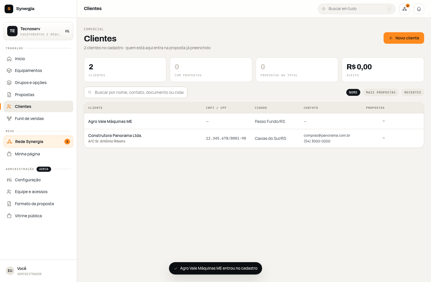The height and width of the screenshot is (282, 431).
Task: Open the Tecnoserv workspace settings sliders icon
Action: coord(67,31)
